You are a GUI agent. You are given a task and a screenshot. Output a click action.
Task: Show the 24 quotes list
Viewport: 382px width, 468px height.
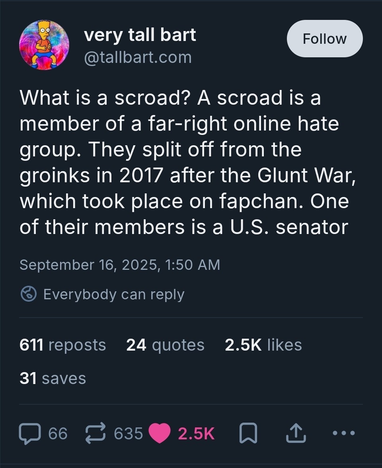(x=165, y=345)
